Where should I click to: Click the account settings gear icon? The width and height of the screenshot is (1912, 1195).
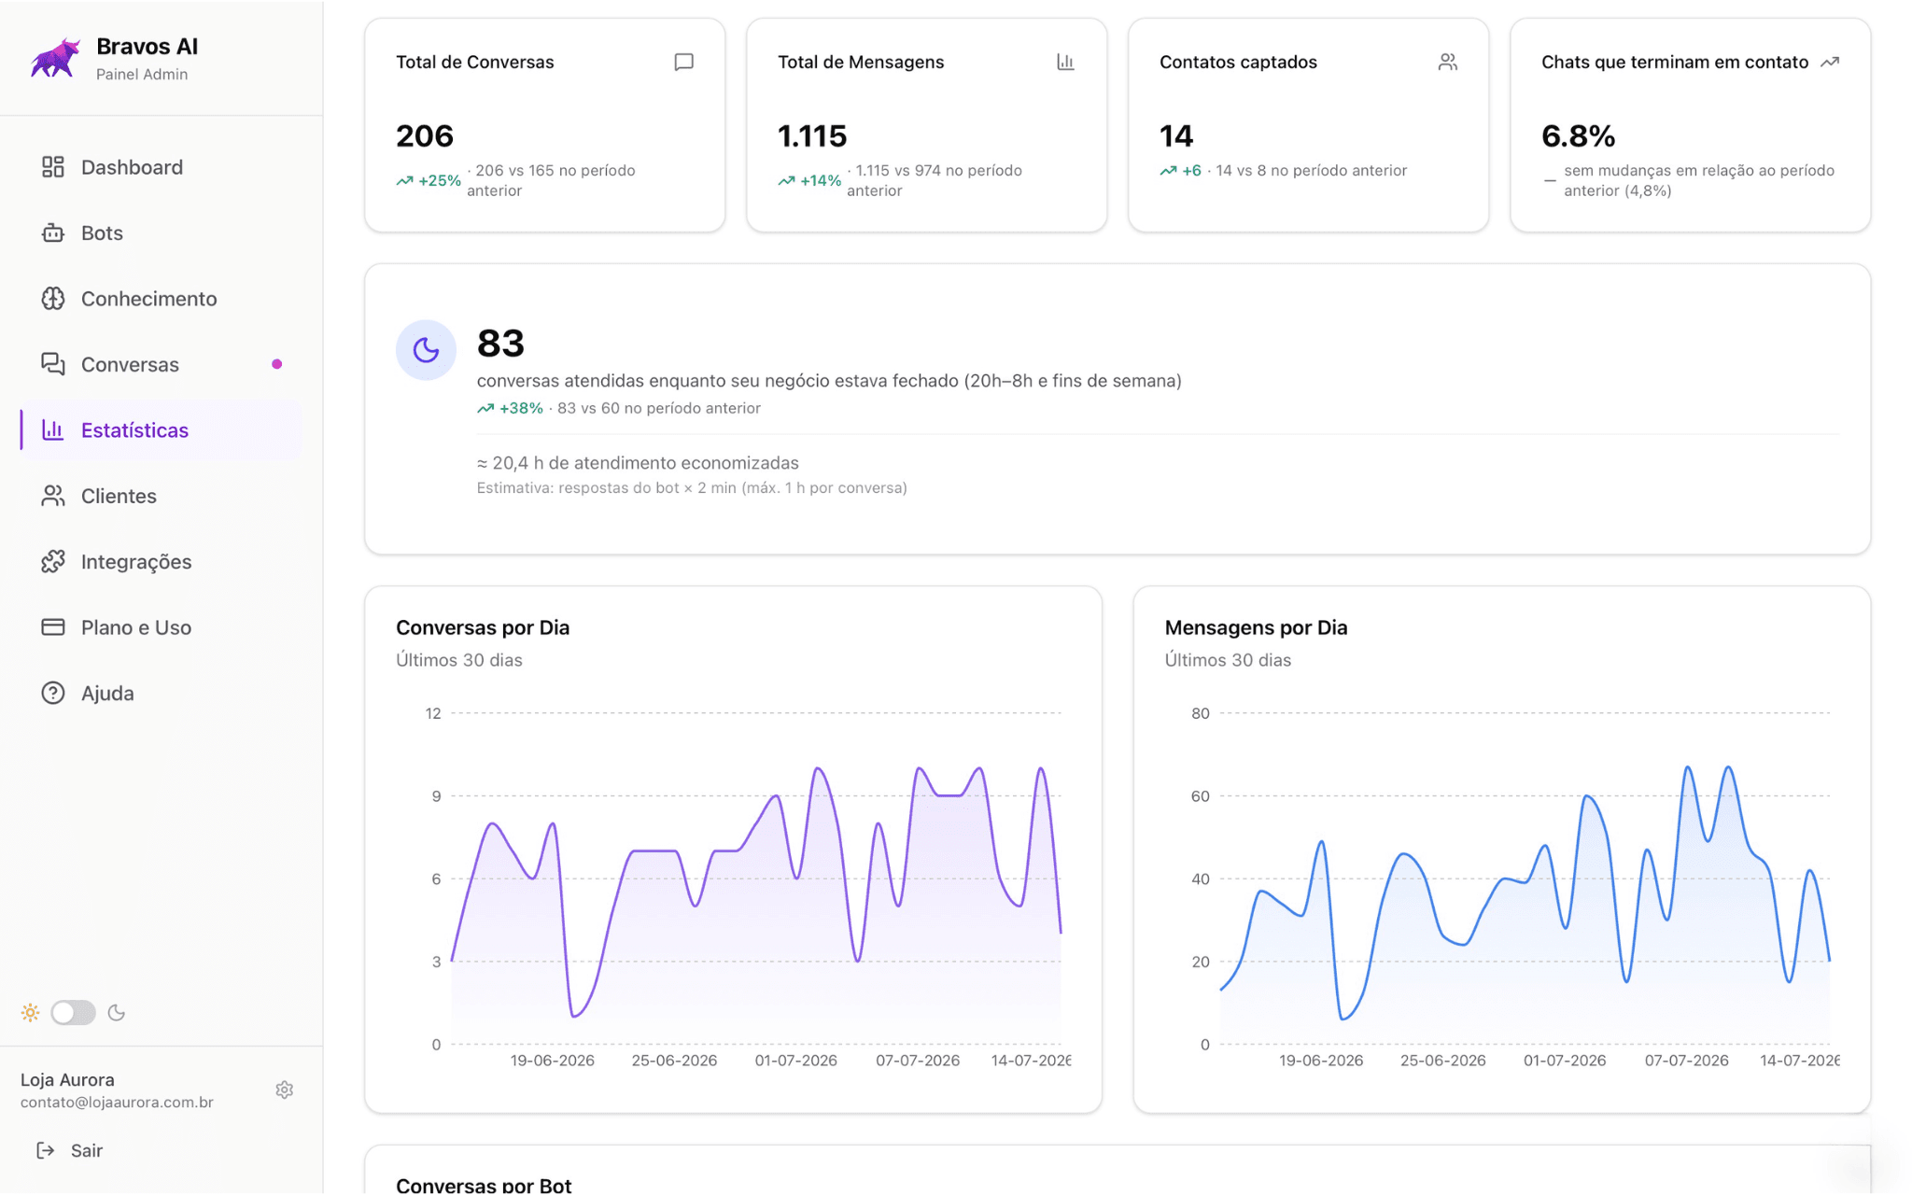[285, 1090]
